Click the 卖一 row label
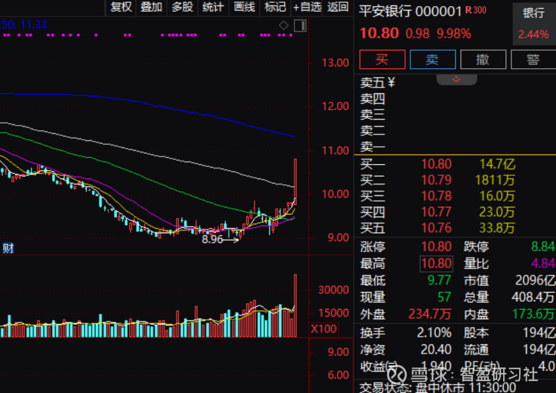Viewport: 556px width, 393px height. coord(373,146)
